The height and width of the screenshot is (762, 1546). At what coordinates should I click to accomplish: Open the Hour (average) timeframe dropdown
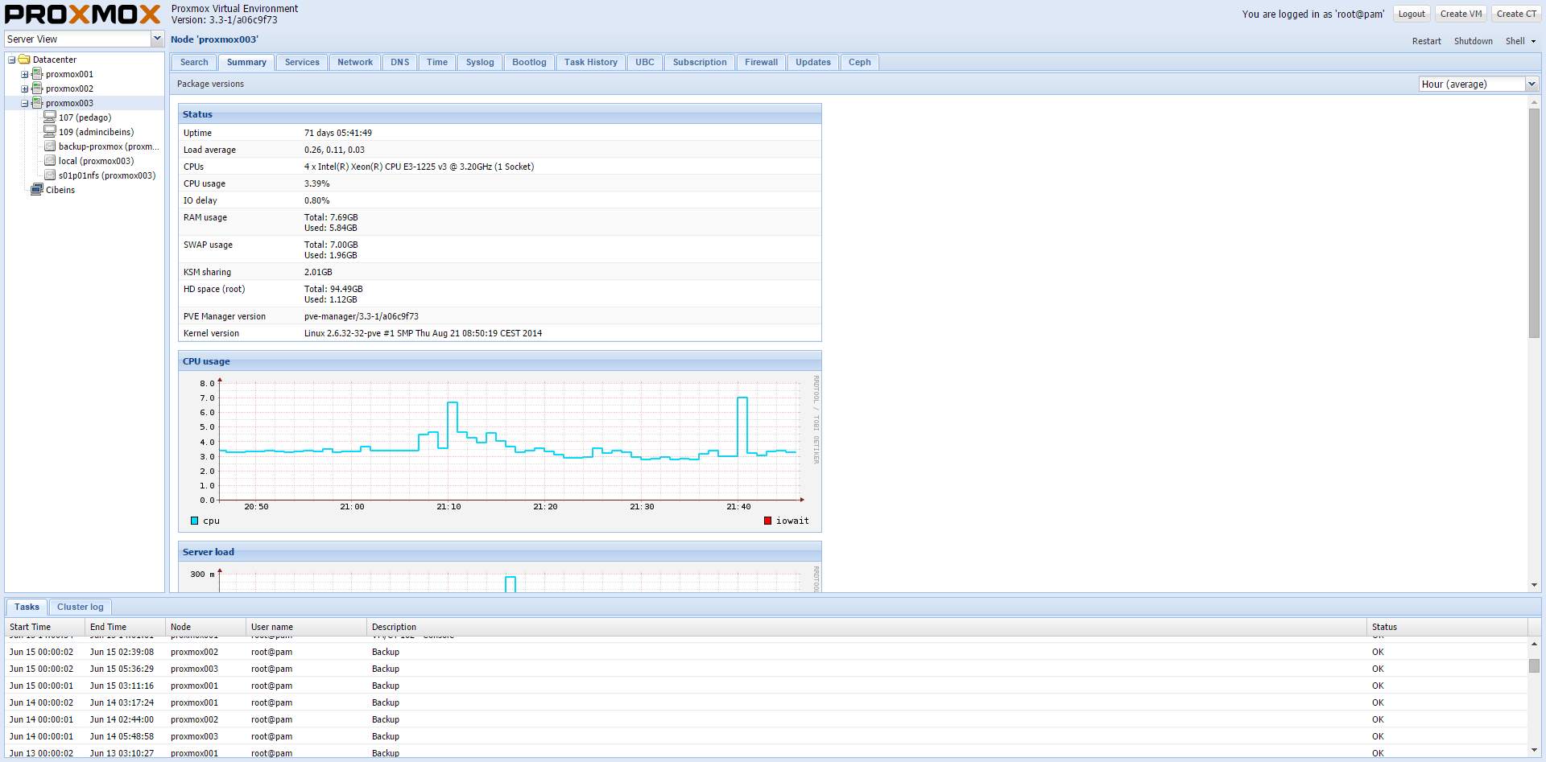tap(1532, 84)
